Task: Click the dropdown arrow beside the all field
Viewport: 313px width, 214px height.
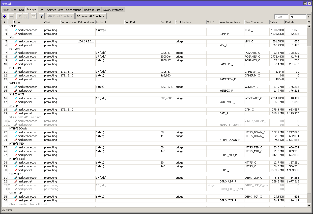Action: pos(309,17)
